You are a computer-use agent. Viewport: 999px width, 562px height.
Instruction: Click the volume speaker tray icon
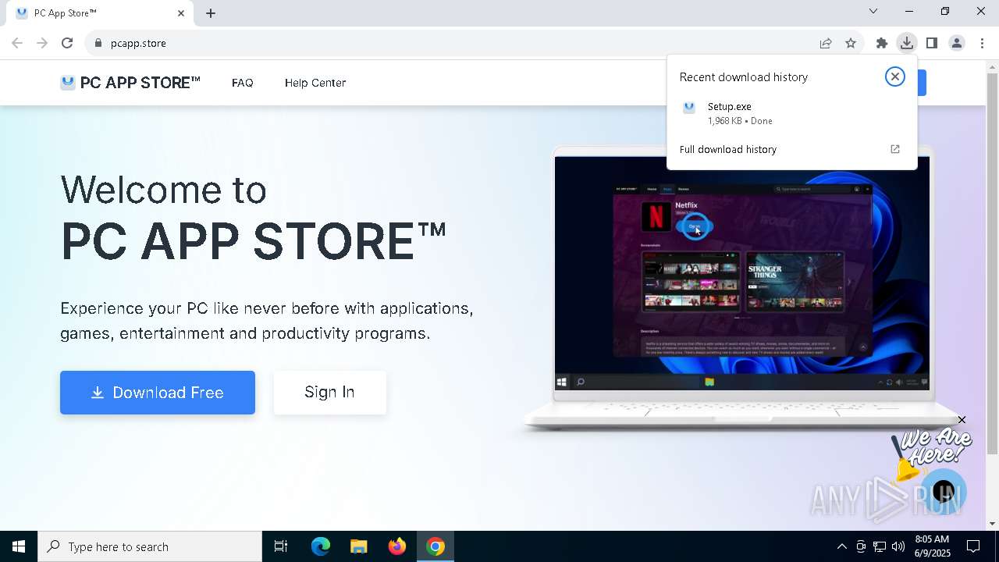click(x=898, y=546)
